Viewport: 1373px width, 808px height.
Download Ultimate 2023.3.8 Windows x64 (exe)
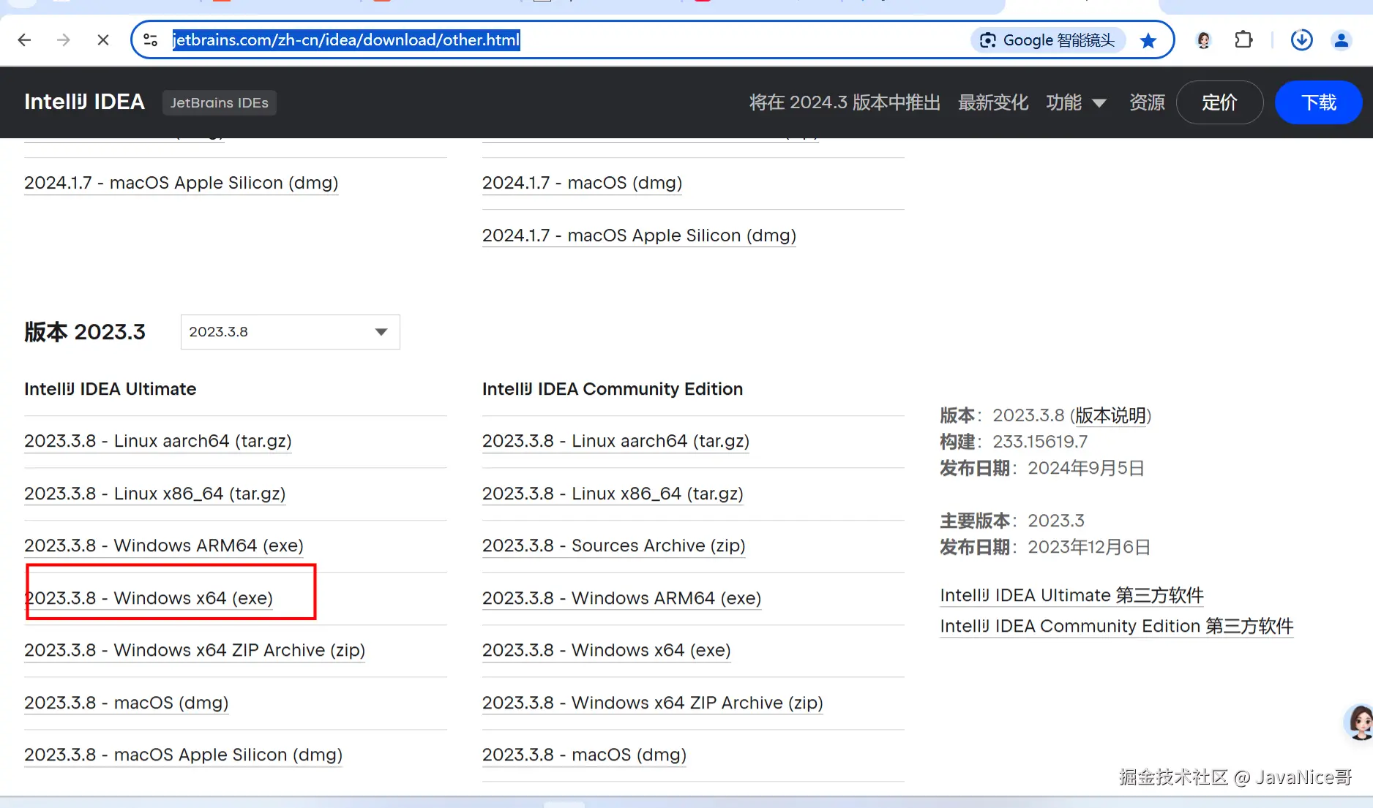[149, 598]
